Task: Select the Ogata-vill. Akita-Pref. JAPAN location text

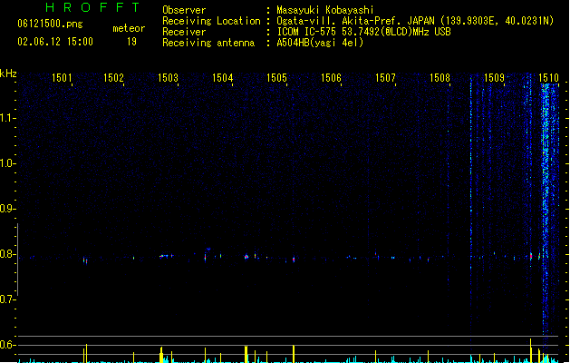Action: [415, 21]
